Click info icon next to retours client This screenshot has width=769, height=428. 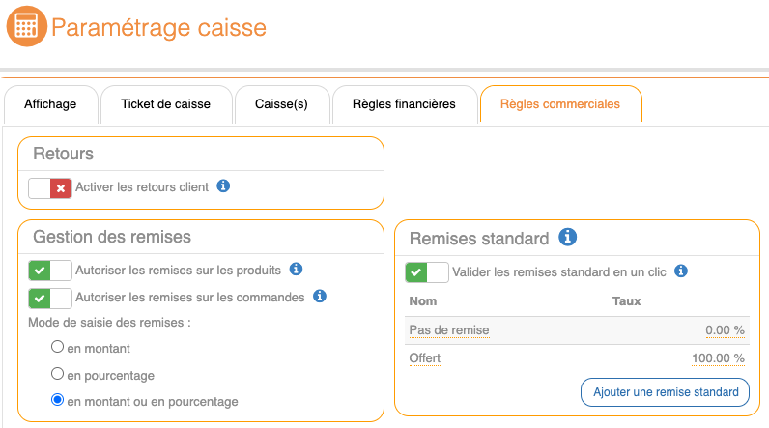[223, 186]
